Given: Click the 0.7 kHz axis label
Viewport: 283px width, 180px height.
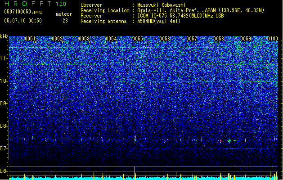Looking at the screenshot, I should click(x=4, y=148).
